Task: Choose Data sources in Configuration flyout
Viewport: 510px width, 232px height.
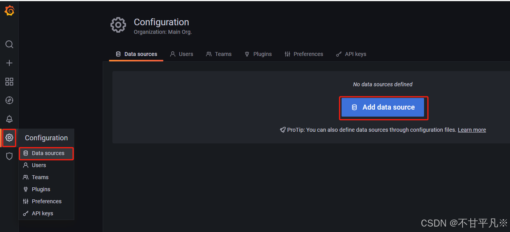Action: coord(46,153)
